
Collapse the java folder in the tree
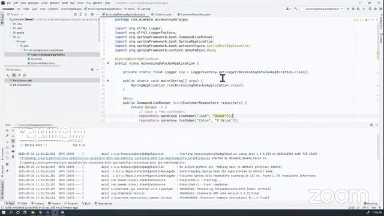pos(17,46)
